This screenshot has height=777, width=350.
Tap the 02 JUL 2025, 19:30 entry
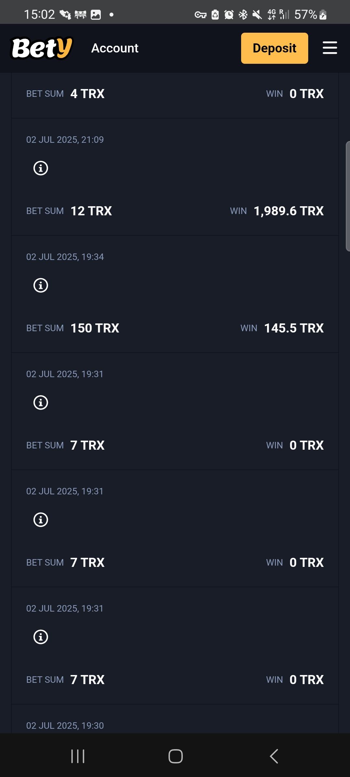tap(65, 726)
